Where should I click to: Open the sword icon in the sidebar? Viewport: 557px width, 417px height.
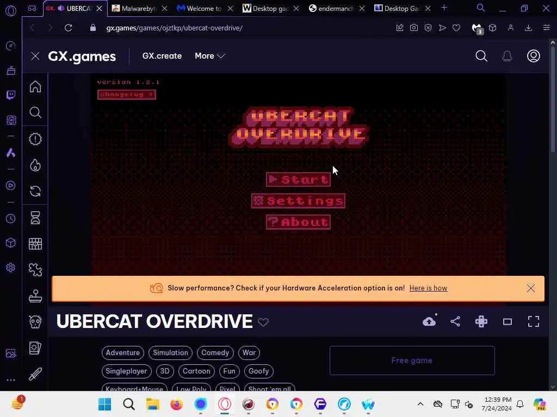click(35, 374)
